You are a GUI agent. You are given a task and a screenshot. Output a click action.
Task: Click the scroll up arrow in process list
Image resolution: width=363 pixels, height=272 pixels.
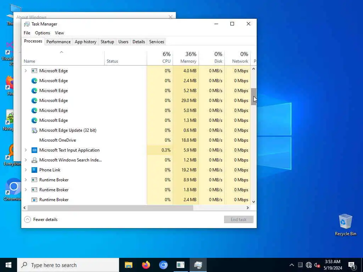[x=253, y=69]
